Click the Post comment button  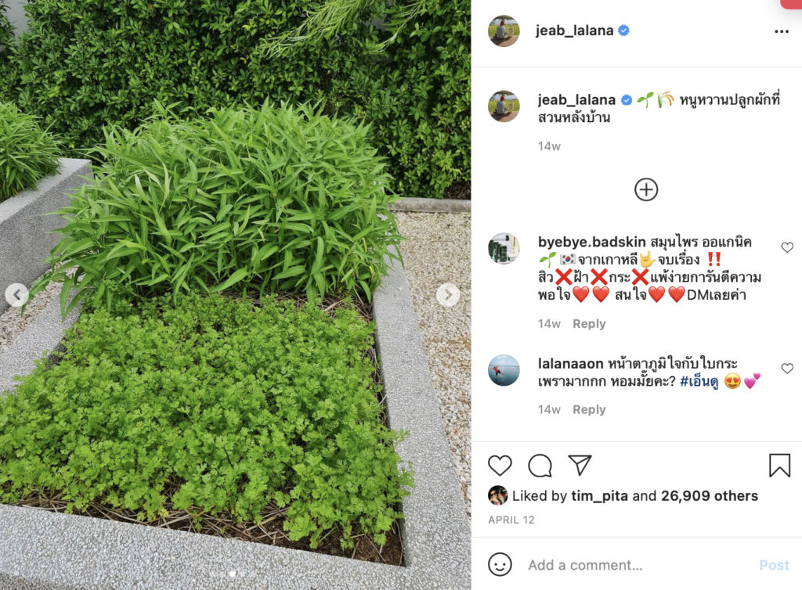coord(774,565)
